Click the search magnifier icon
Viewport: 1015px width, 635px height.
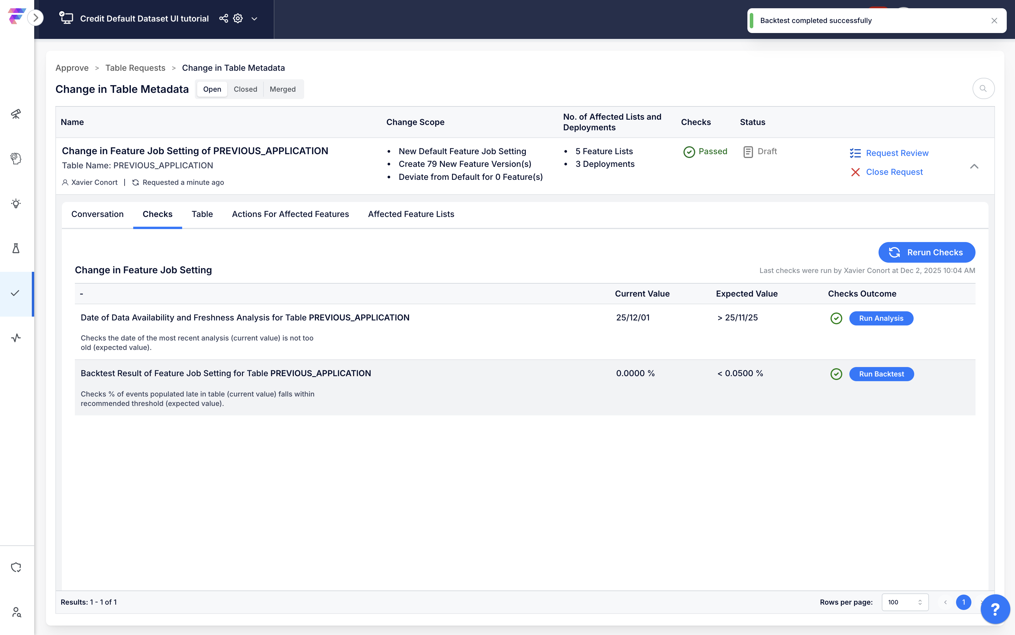tap(983, 89)
